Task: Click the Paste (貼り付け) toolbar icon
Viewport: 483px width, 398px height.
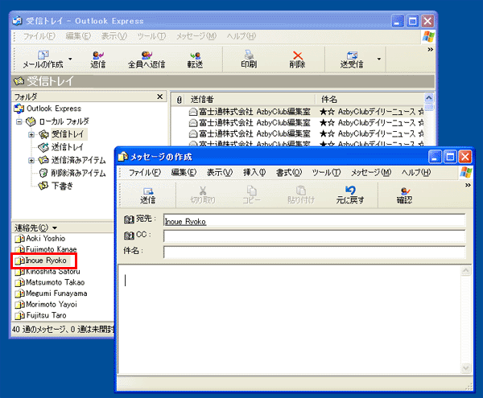Action: click(x=300, y=191)
